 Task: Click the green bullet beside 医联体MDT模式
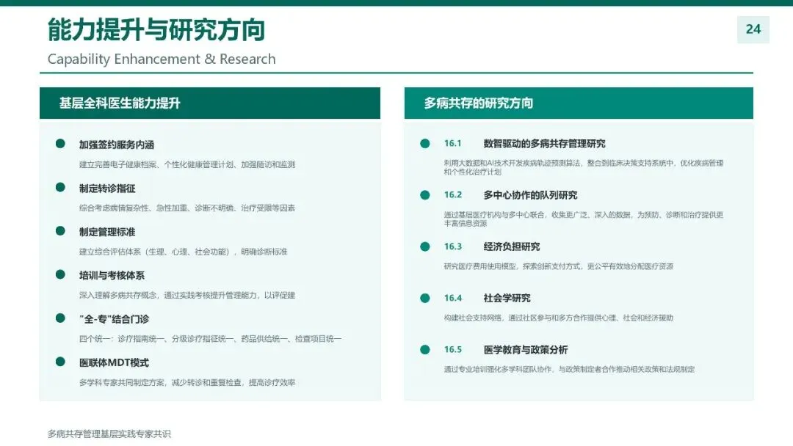tap(60, 362)
